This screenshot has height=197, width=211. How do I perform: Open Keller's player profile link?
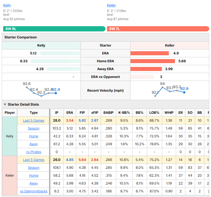point(111,5)
